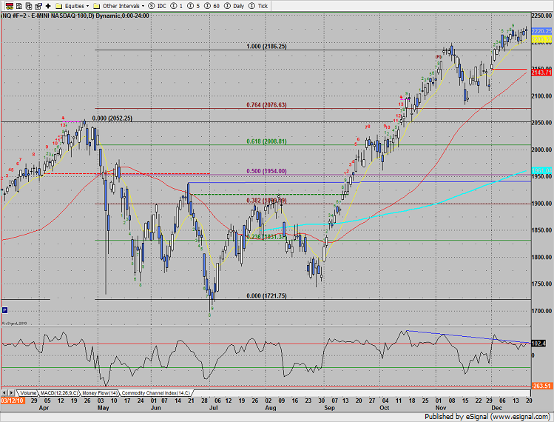Expand the Other Intervals dropdown
554x422 pixels.
click(x=143, y=6)
